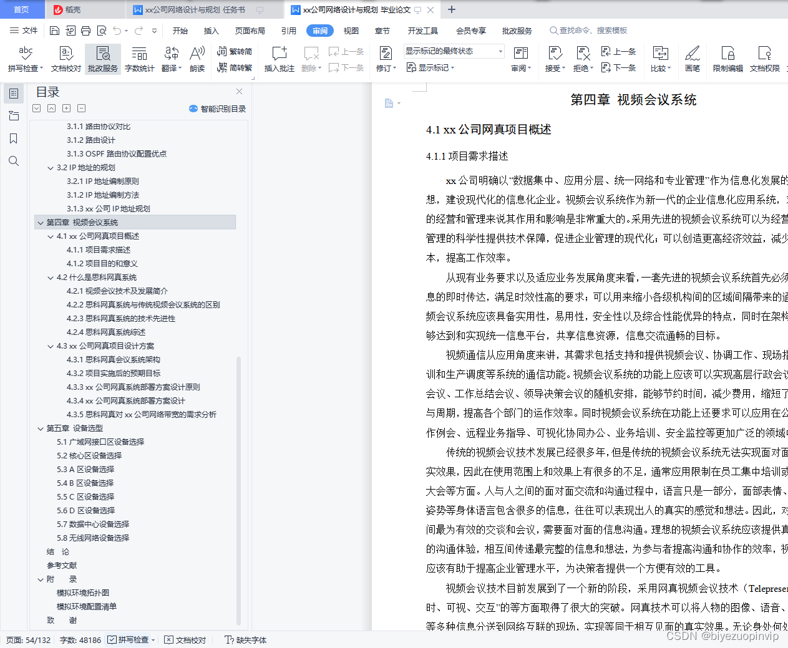The image size is (788, 648).
Task: Click the 画笔 pen tool
Action: point(693,59)
